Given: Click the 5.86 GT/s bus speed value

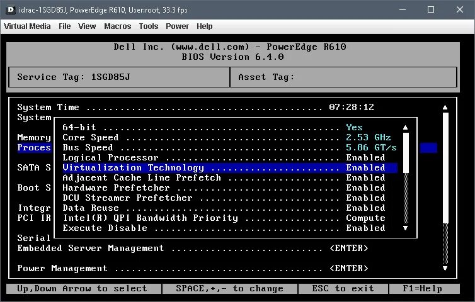Looking at the screenshot, I should [x=371, y=147].
